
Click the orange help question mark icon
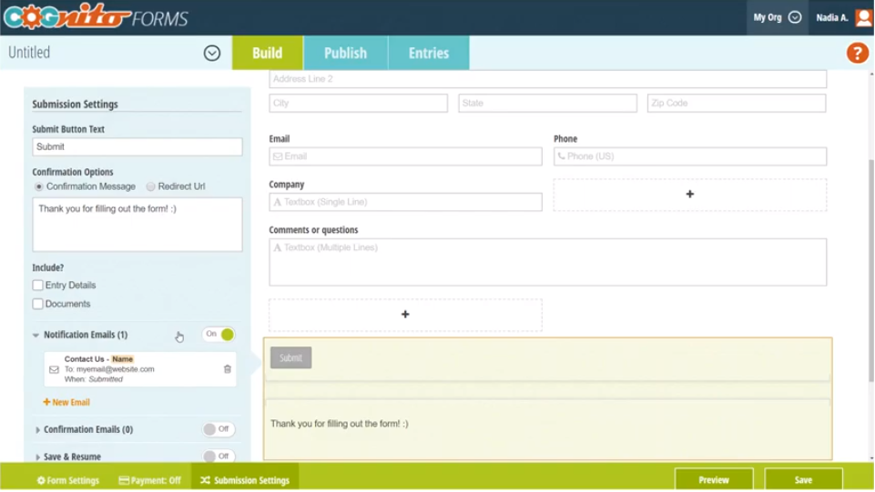pyautogui.click(x=857, y=53)
